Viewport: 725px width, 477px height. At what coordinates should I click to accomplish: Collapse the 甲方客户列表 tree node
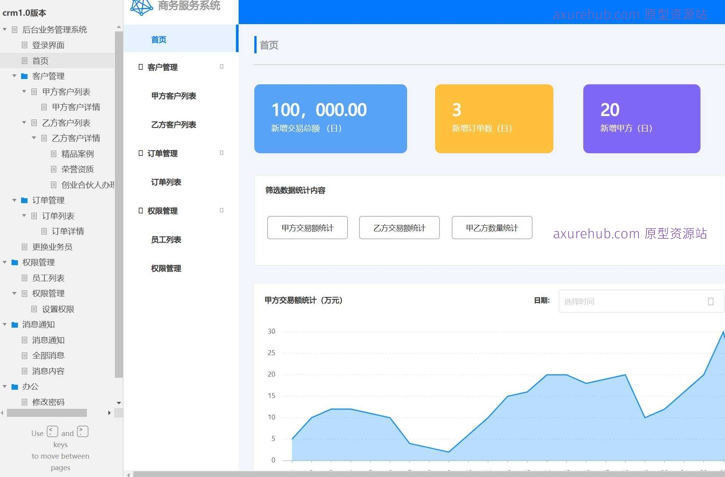pyautogui.click(x=24, y=92)
